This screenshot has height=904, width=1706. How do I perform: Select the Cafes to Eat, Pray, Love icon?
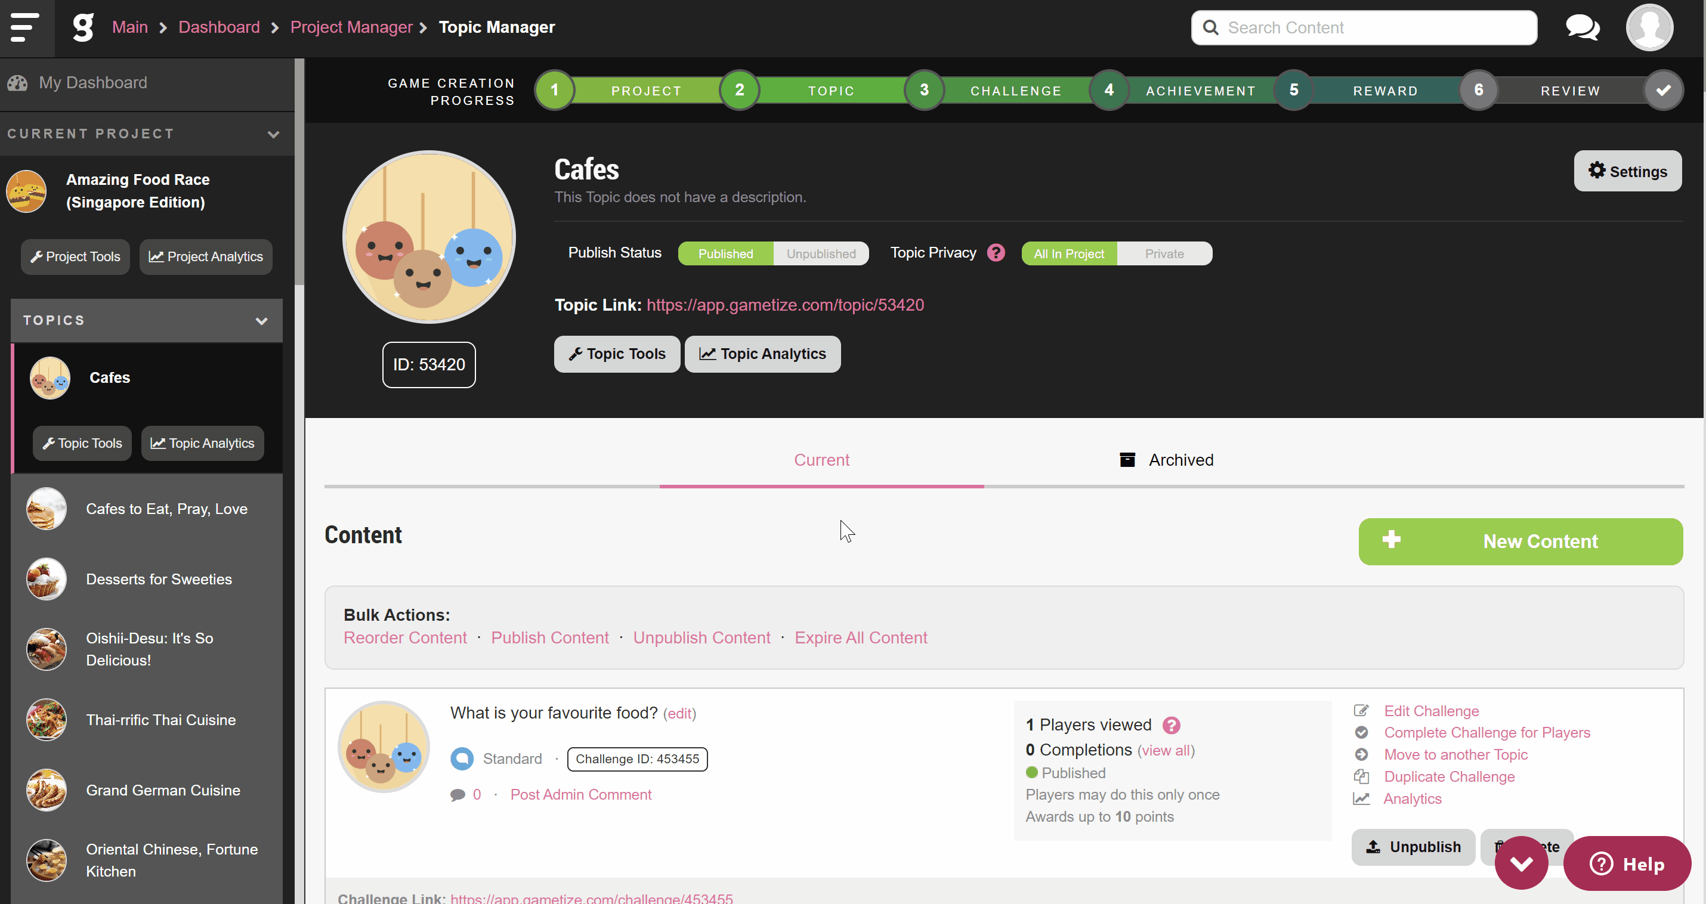pos(47,509)
